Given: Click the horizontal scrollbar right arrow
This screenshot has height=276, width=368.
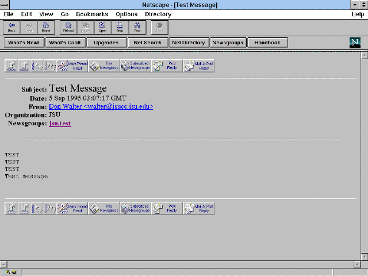Looking at the screenshot, I should [x=357, y=264].
